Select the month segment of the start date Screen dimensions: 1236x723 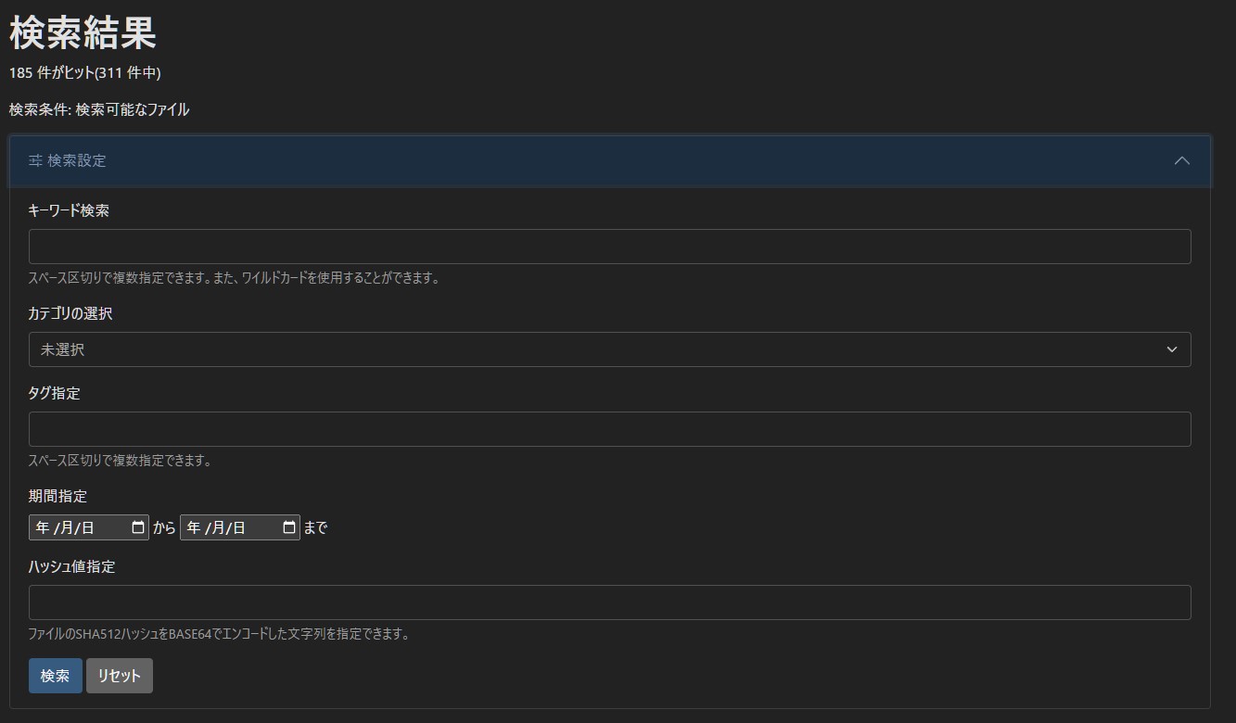pos(66,528)
